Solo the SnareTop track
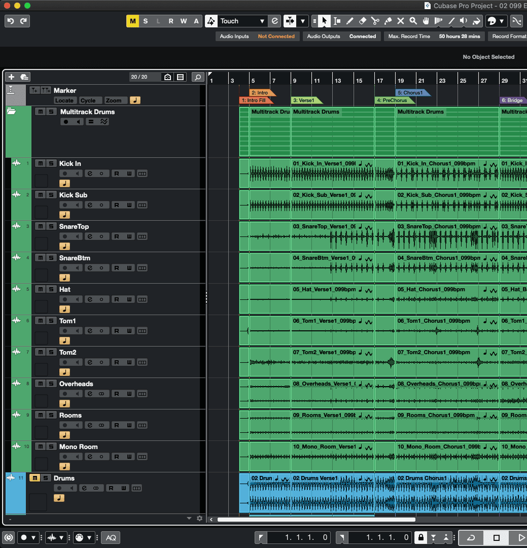This screenshot has height=548, width=527. (x=51, y=226)
